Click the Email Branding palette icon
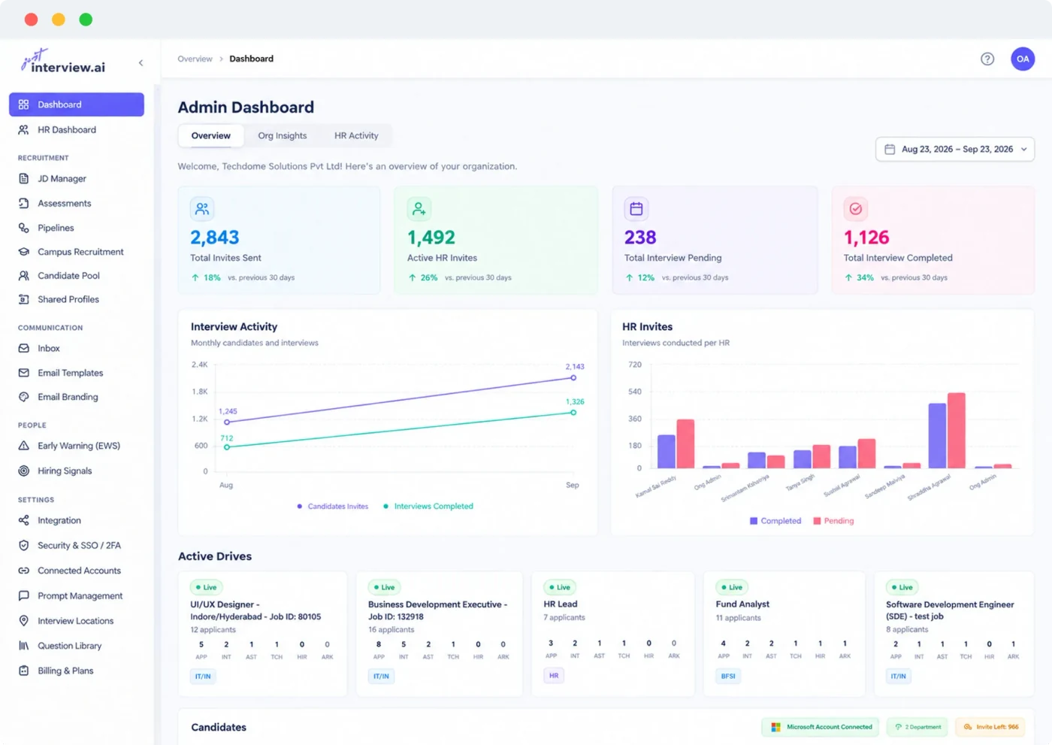This screenshot has width=1052, height=745. coord(24,397)
